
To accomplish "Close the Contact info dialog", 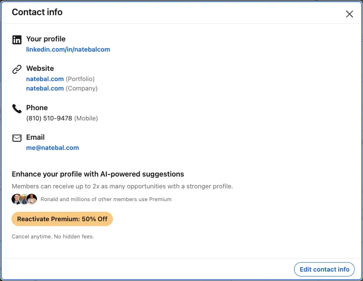I will (349, 14).
